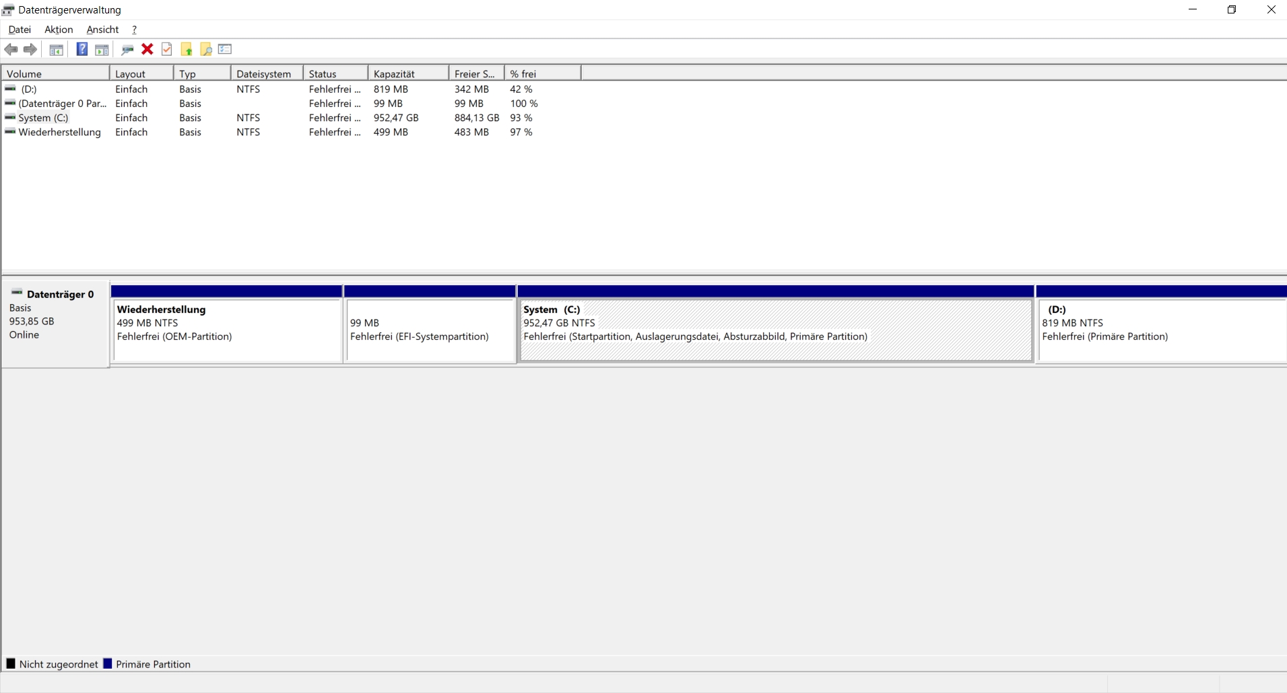Select the Wiederherstellung volume row

point(59,132)
